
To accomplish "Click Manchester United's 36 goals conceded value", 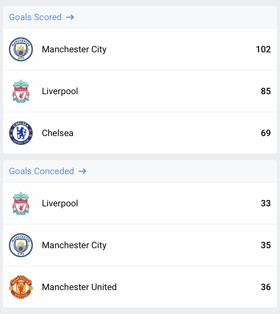I will click(266, 287).
